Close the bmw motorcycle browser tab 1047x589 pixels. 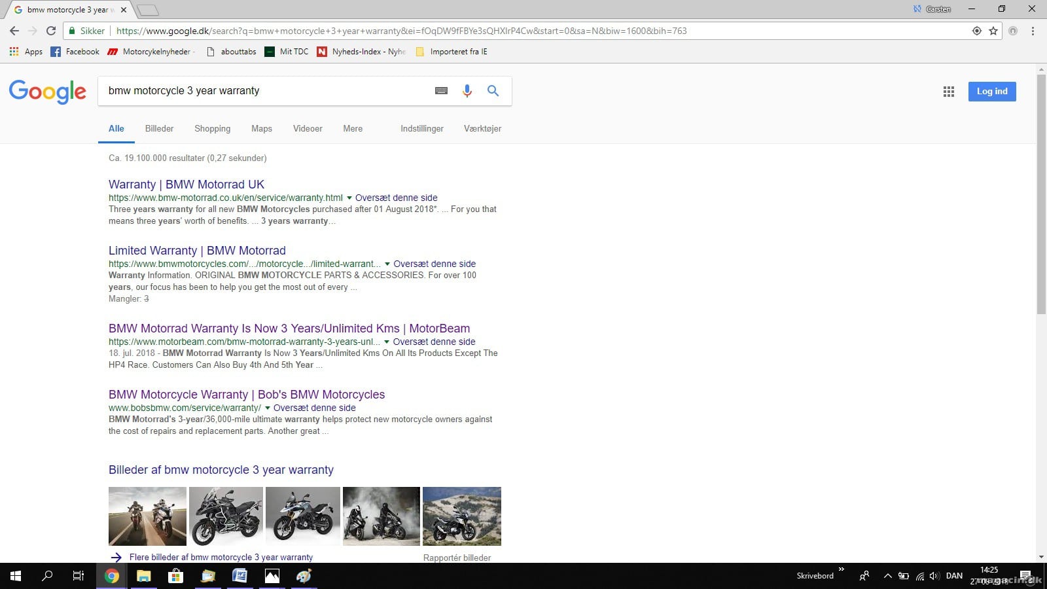click(x=124, y=10)
